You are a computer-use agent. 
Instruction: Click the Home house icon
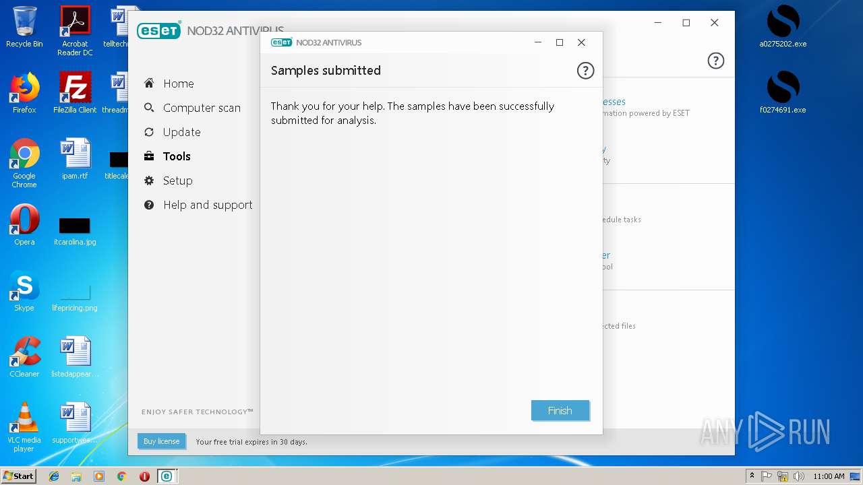149,83
